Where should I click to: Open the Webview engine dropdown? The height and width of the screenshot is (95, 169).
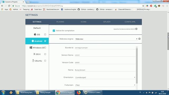coord(106,39)
